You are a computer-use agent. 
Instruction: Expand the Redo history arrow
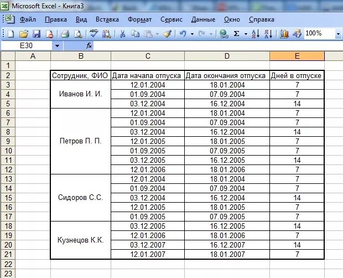pyautogui.click(x=211, y=34)
